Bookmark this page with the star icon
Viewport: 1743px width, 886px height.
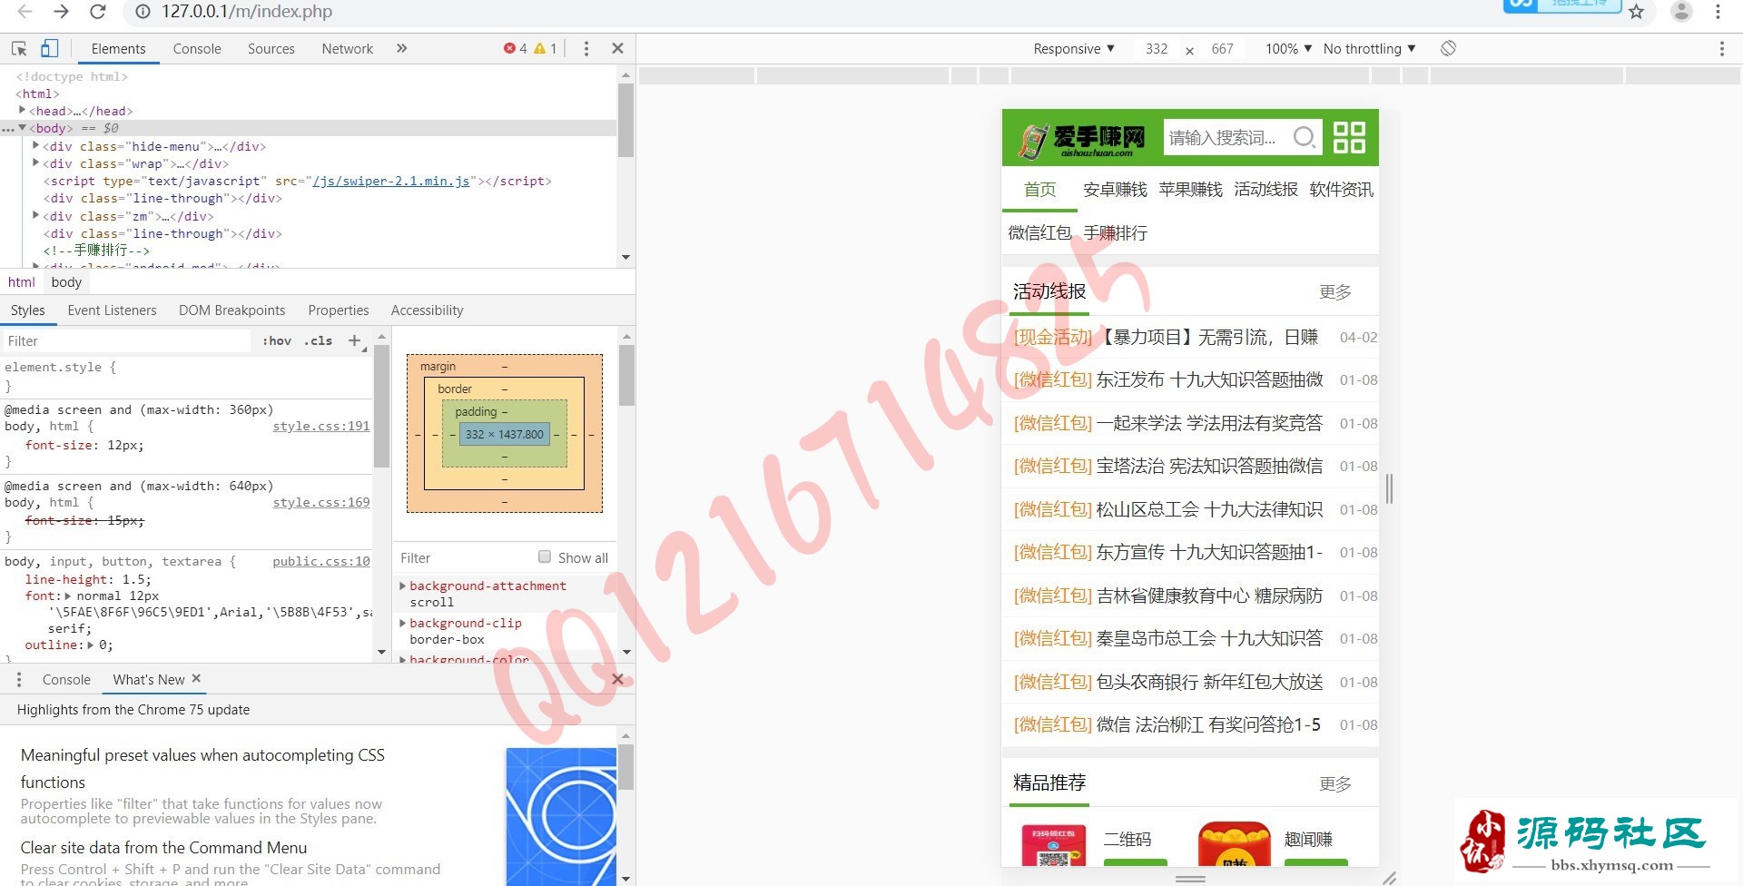(1636, 12)
